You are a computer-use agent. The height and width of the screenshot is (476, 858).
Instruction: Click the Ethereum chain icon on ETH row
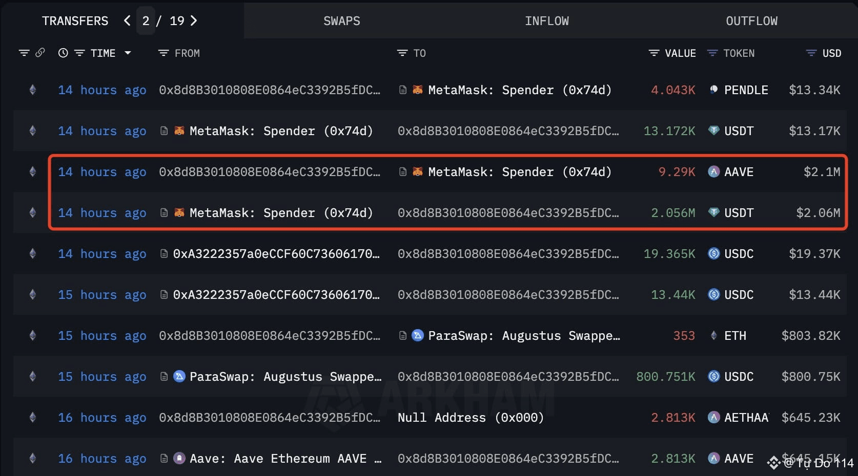pyautogui.click(x=33, y=336)
